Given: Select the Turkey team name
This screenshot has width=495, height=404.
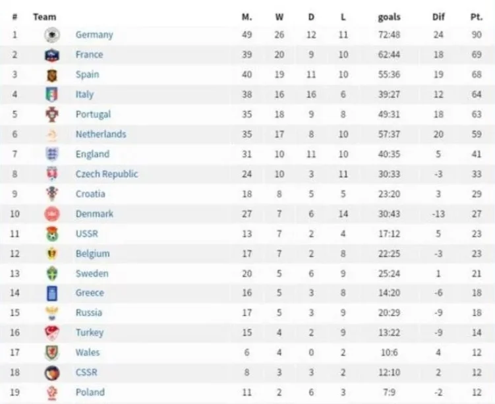Looking at the screenshot, I should coord(89,333).
